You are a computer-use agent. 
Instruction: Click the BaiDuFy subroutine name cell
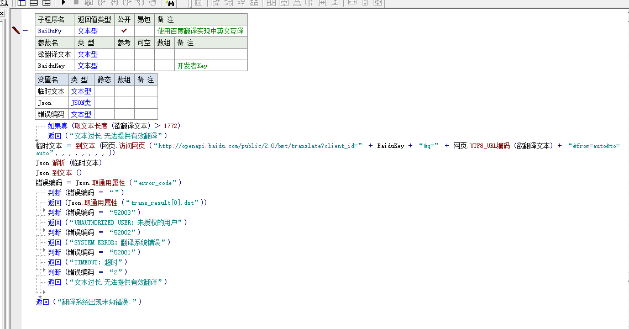[54, 31]
